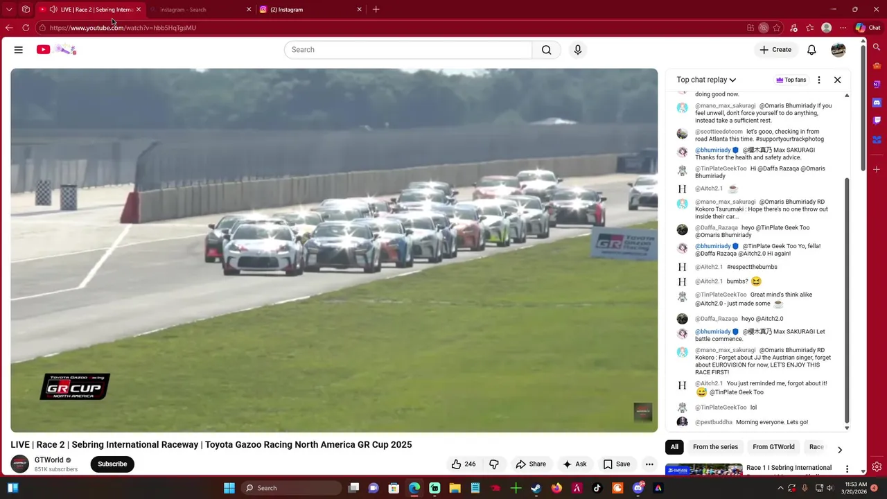Image resolution: width=887 pixels, height=499 pixels.
Task: Like the video with thumbs up
Action: [x=464, y=464]
